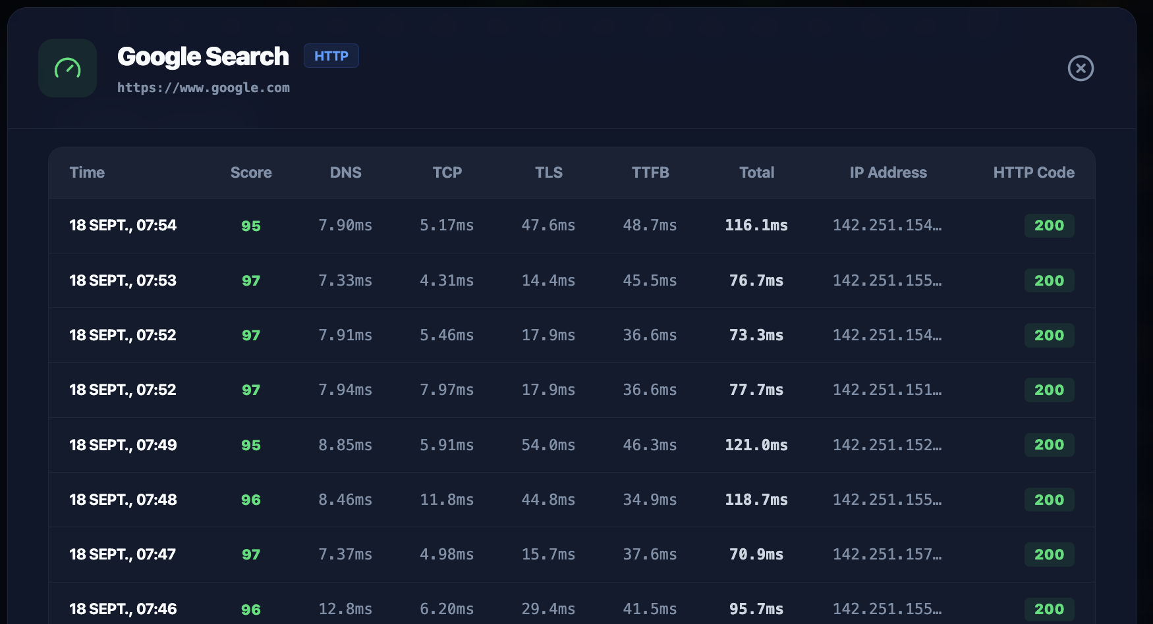Screen dimensions: 1153x624
Task: Click the 48.7ms TTFB value
Action: click(650, 225)
